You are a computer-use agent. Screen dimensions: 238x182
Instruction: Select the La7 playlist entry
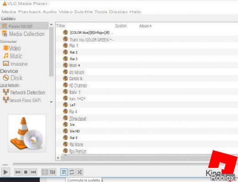72,105
